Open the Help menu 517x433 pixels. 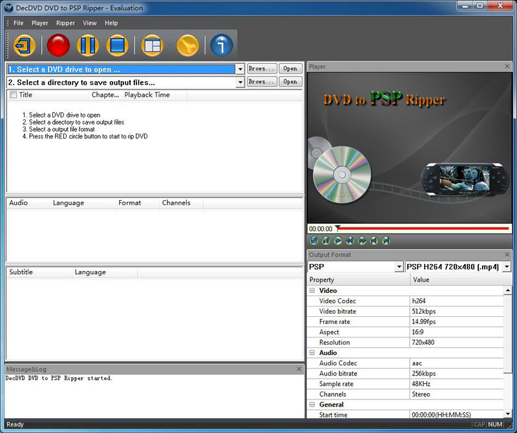point(111,23)
